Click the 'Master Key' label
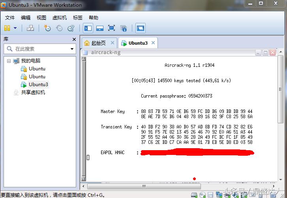This screenshot has height=198, width=287. [113, 111]
